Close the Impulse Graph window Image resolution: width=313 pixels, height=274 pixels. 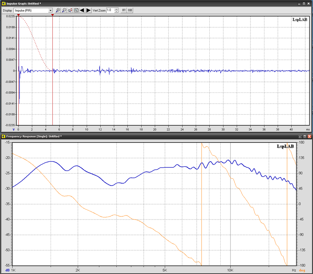(x=309, y=4)
